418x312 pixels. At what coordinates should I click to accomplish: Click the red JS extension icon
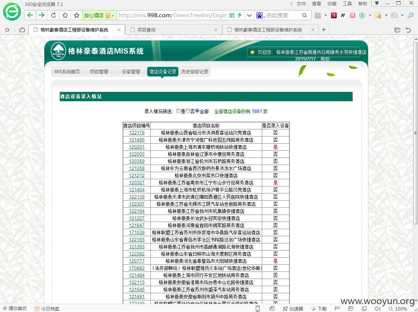334,15
